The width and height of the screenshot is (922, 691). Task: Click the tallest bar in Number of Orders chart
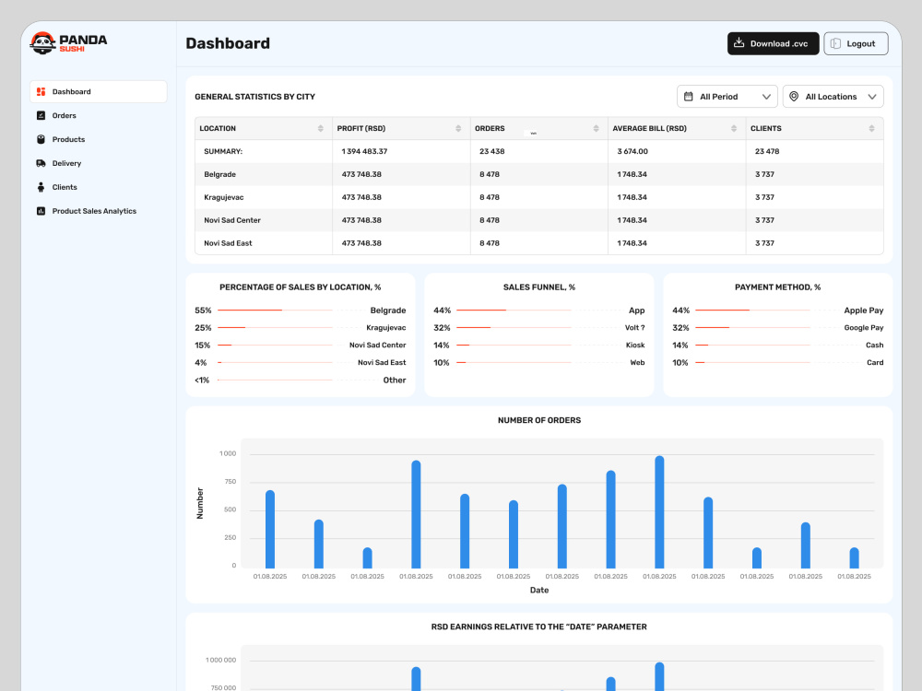tap(659, 511)
